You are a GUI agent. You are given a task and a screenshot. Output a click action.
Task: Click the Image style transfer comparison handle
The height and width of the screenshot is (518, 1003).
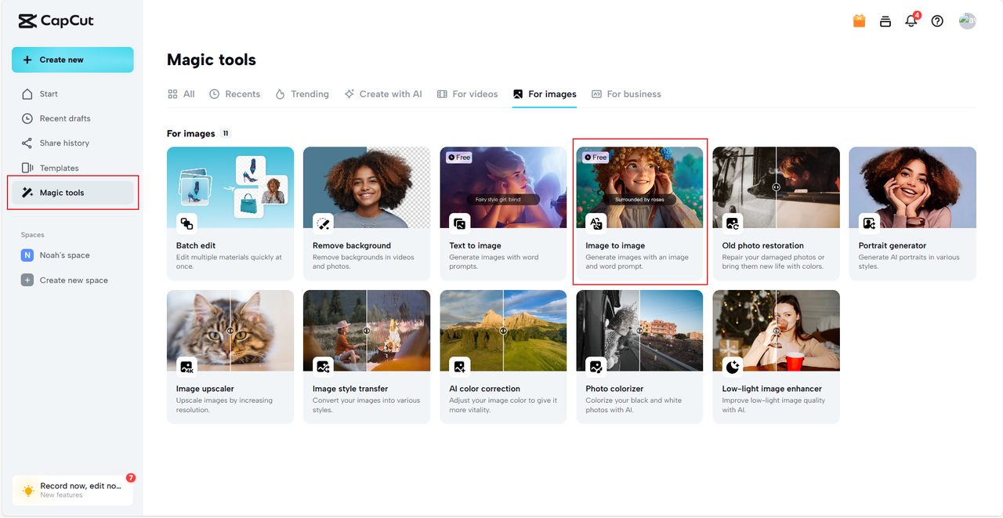[367, 331]
